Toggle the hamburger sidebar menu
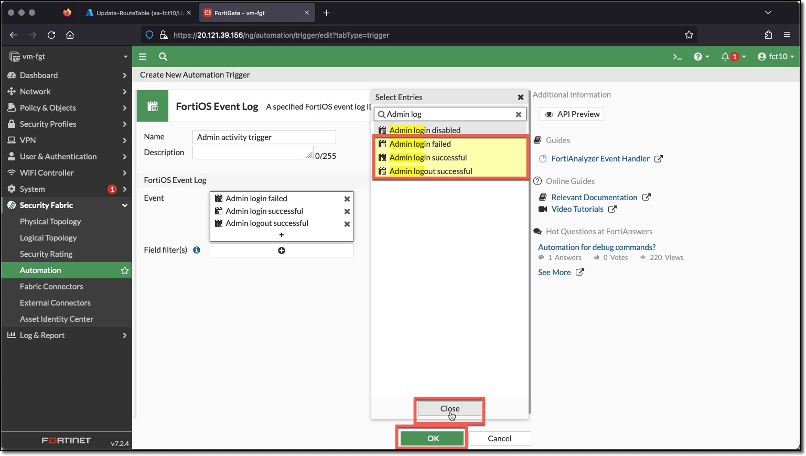The width and height of the screenshot is (806, 456). (143, 57)
